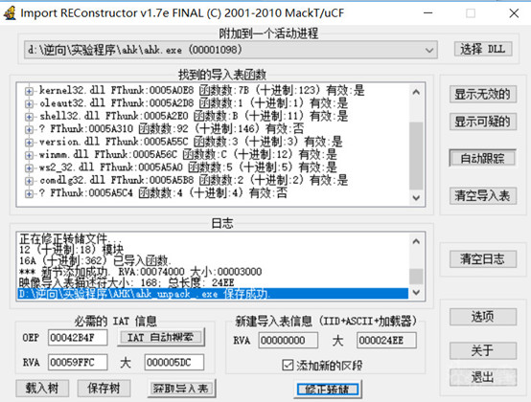Click the 退出 exit button
531x402 pixels.
click(x=482, y=377)
